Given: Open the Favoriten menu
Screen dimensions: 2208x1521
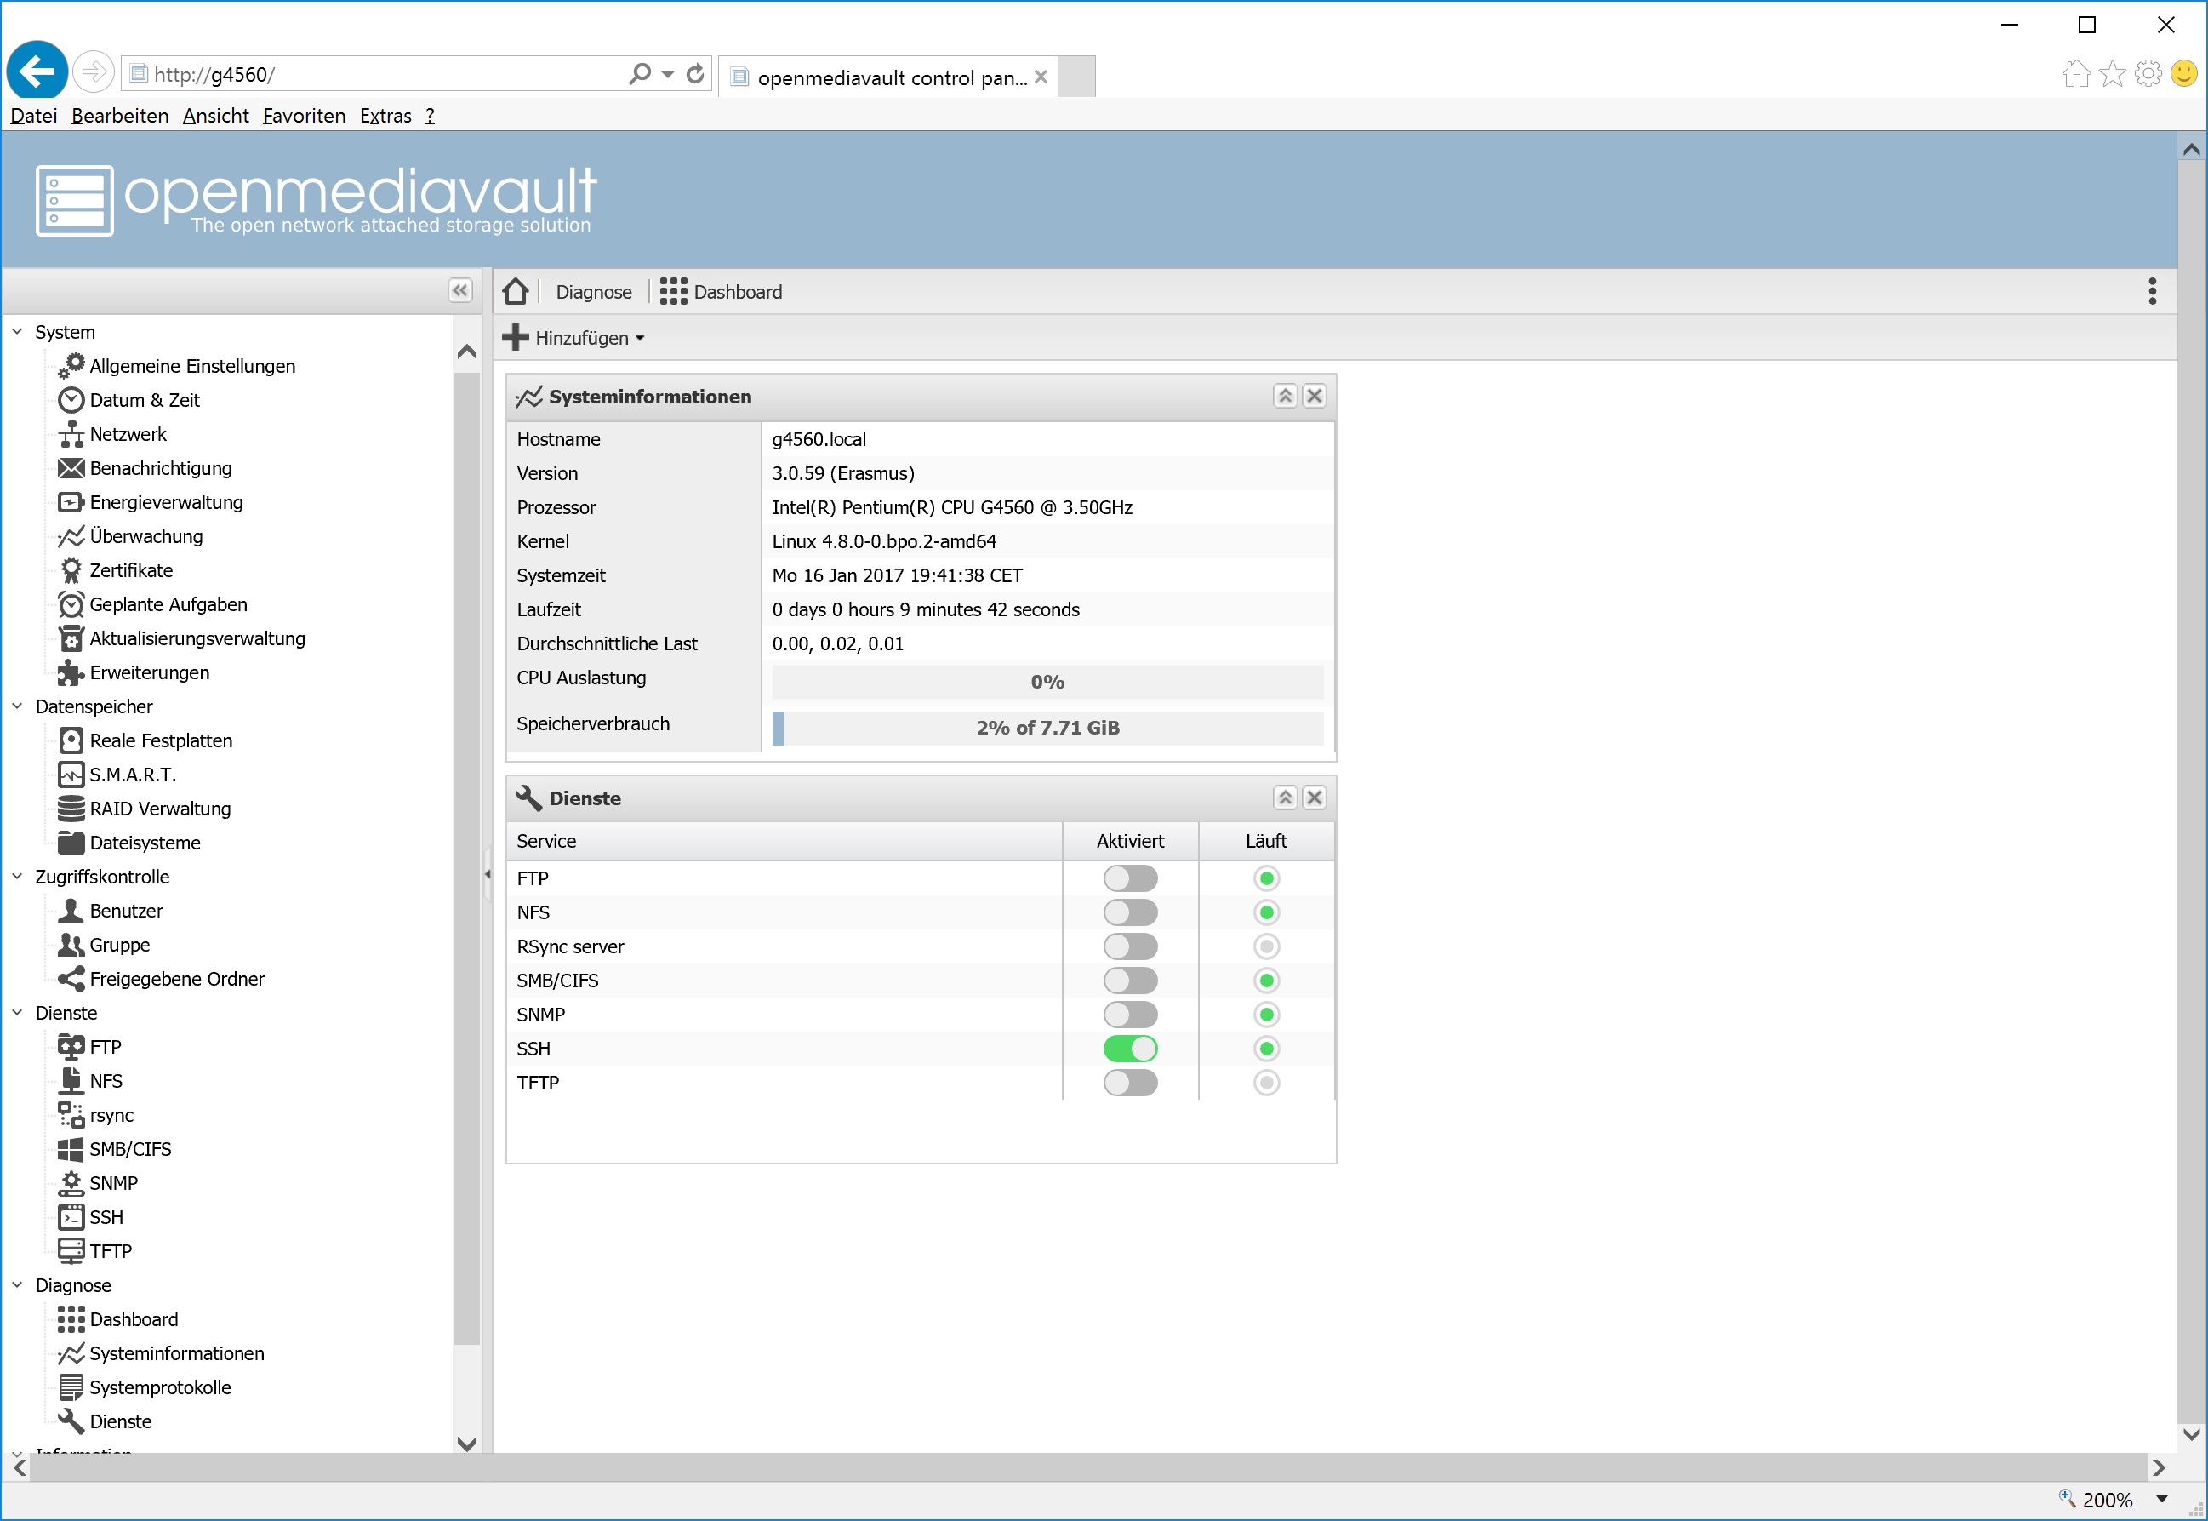Looking at the screenshot, I should tap(305, 117).
